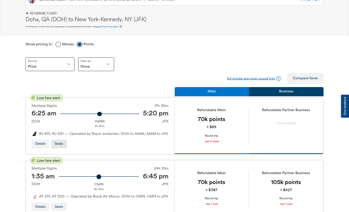
Task: Open Seats for the Royal Air Maroc flight
Action: (x=59, y=207)
